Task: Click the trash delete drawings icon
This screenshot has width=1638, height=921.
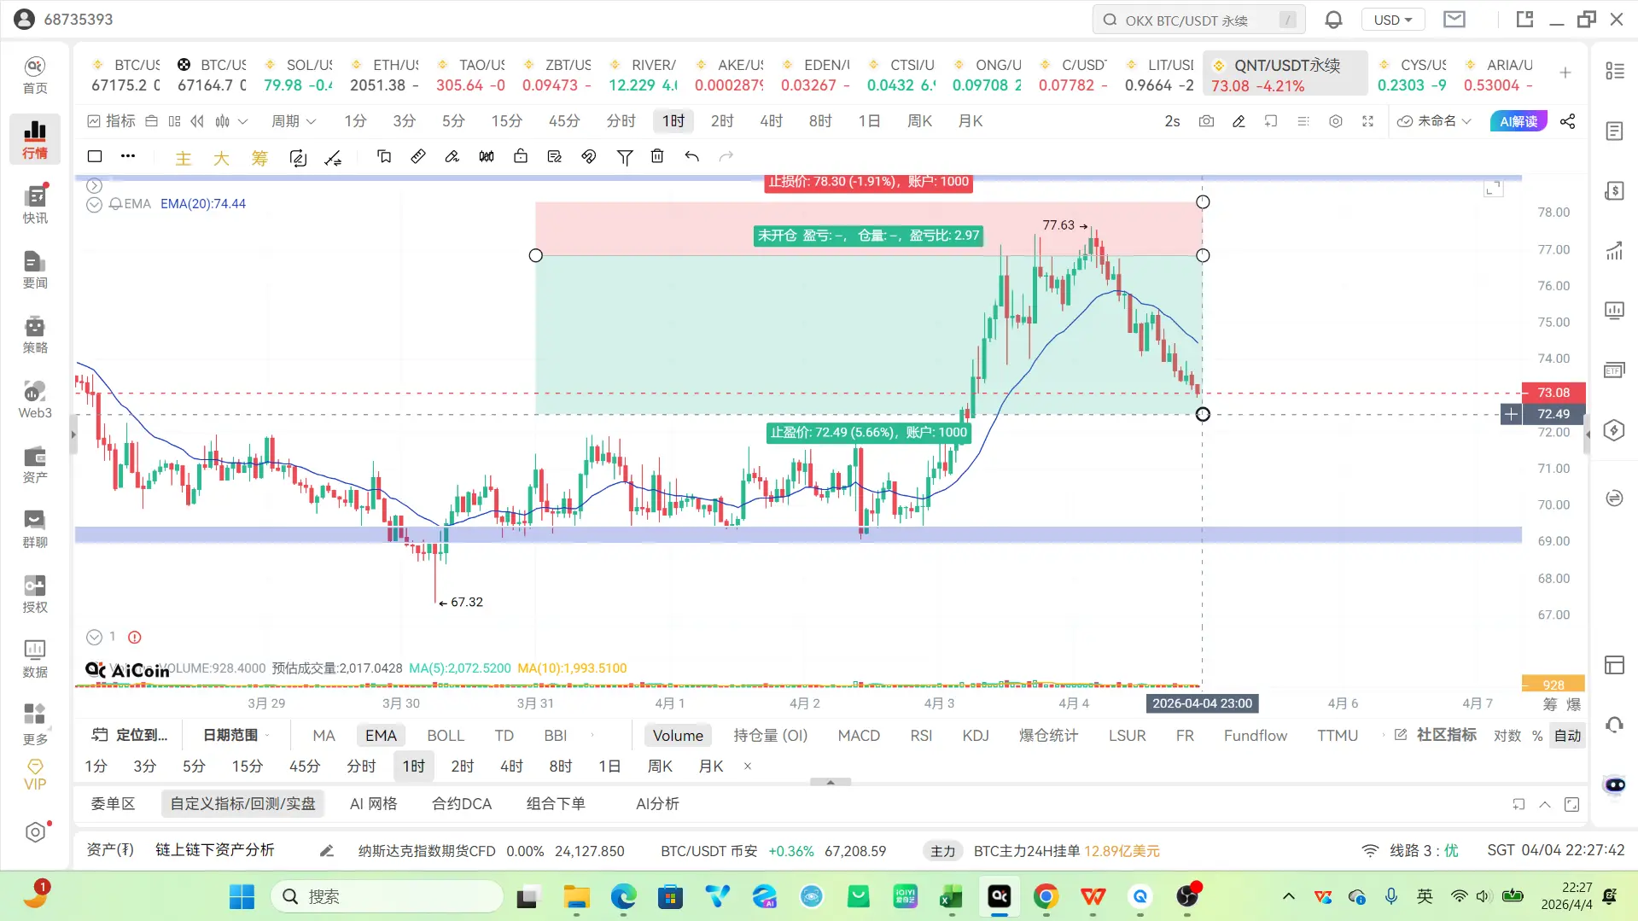Action: (x=657, y=156)
